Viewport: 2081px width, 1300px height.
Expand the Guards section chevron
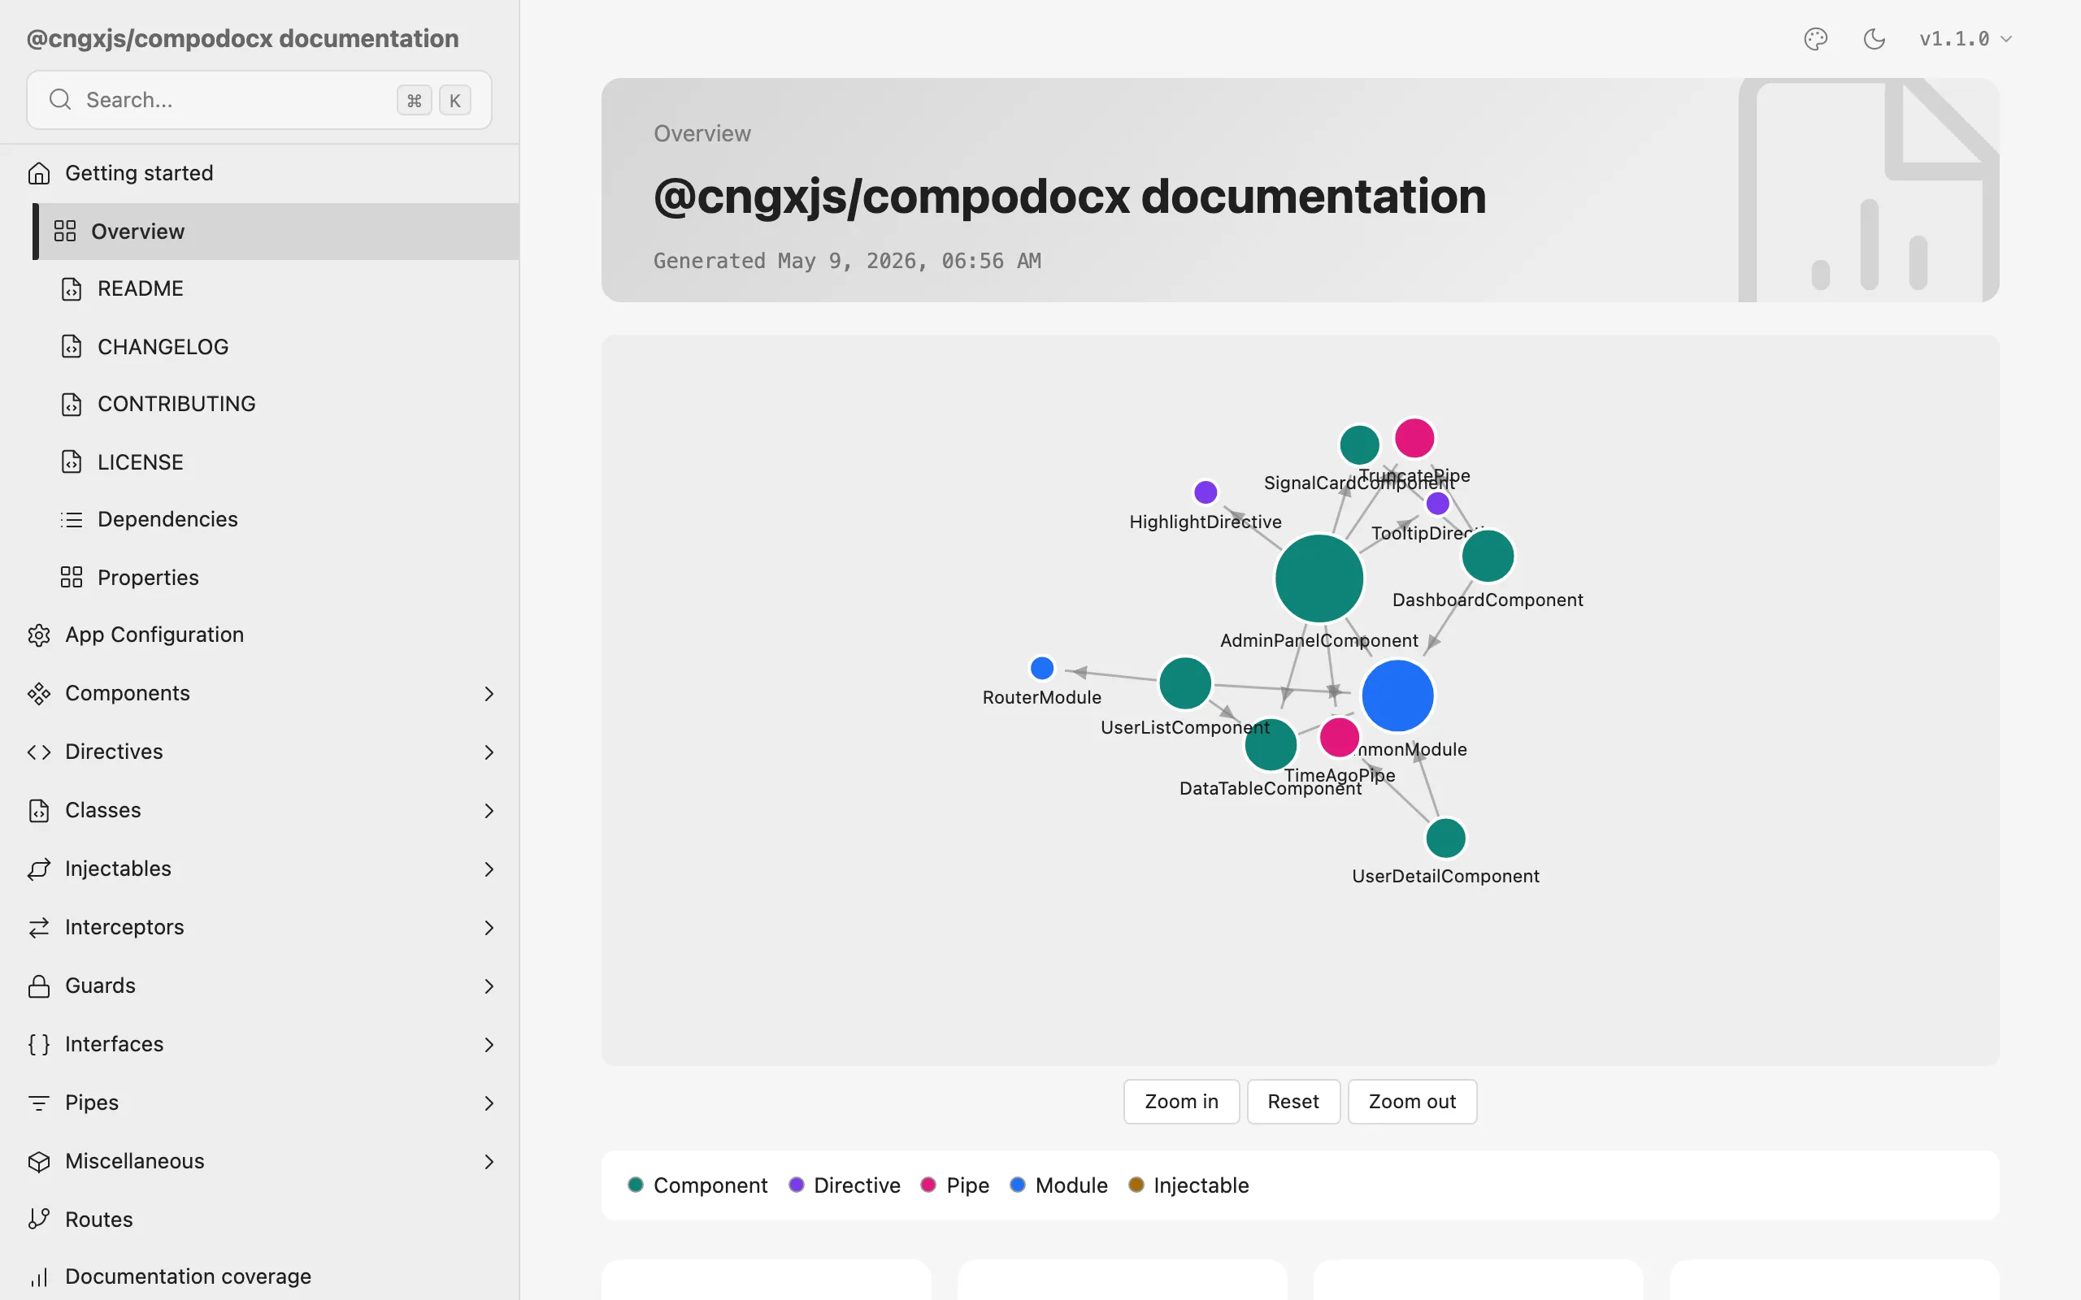tap(489, 986)
